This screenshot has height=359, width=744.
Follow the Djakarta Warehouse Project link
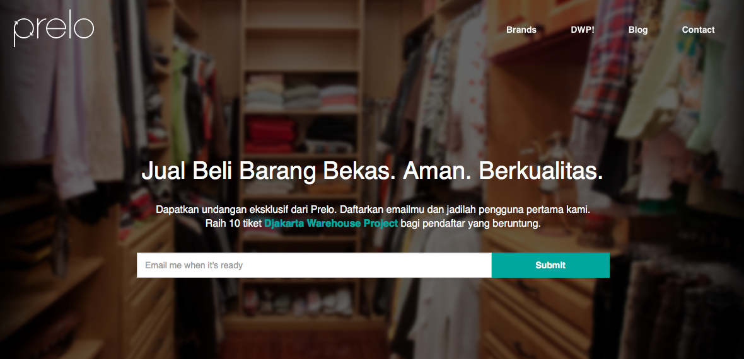[x=331, y=224]
